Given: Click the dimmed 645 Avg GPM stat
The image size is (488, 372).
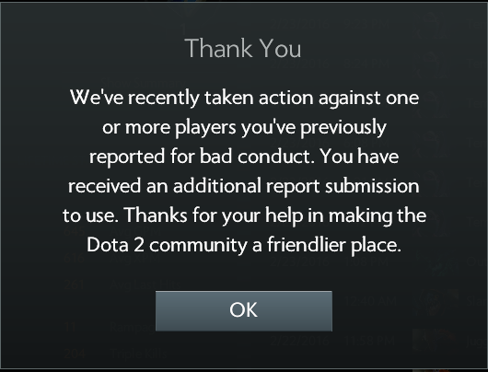Looking at the screenshot, I should point(112,231).
